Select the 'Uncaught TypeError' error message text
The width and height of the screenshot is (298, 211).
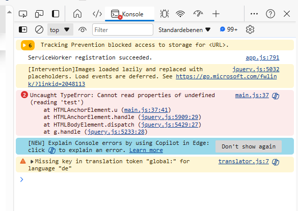[122, 99]
